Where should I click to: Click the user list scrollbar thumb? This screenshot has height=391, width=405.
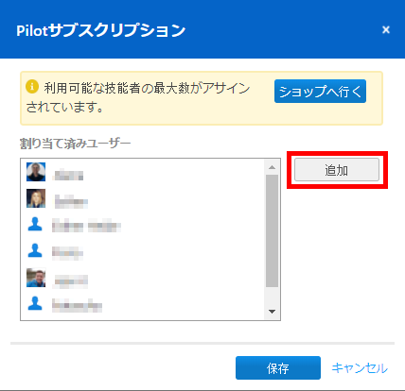click(272, 230)
